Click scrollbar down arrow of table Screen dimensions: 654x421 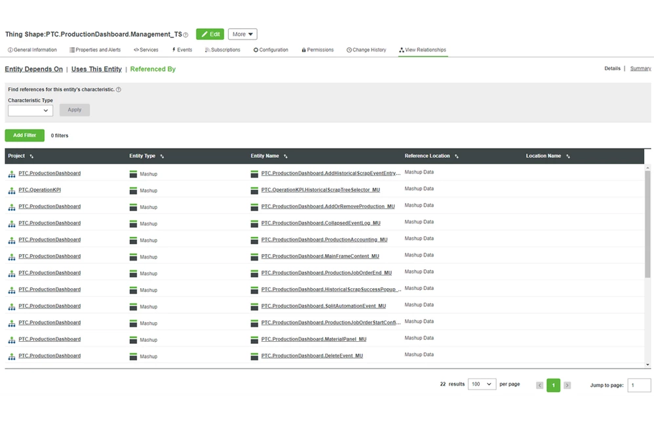[647, 365]
